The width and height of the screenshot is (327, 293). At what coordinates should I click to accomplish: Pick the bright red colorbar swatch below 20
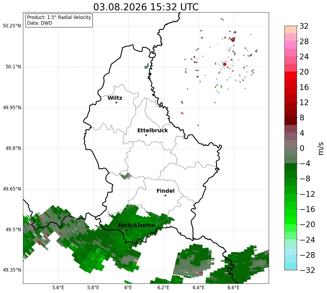tap(291, 75)
